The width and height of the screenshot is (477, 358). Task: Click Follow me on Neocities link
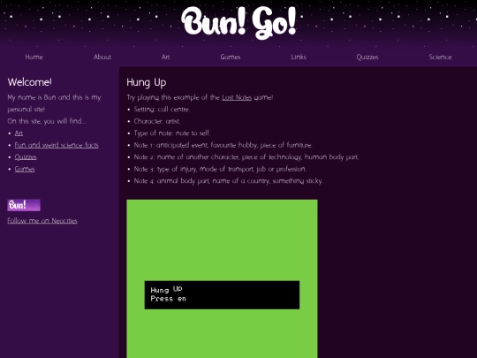tap(42, 221)
